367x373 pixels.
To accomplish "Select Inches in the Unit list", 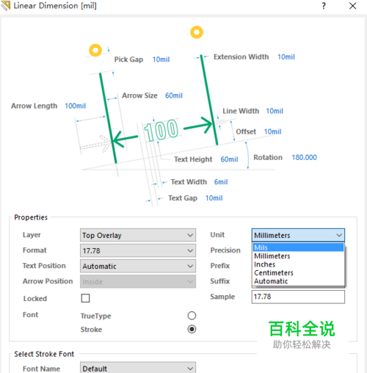I will 298,264.
